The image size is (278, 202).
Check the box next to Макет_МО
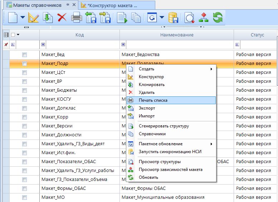click(24, 197)
